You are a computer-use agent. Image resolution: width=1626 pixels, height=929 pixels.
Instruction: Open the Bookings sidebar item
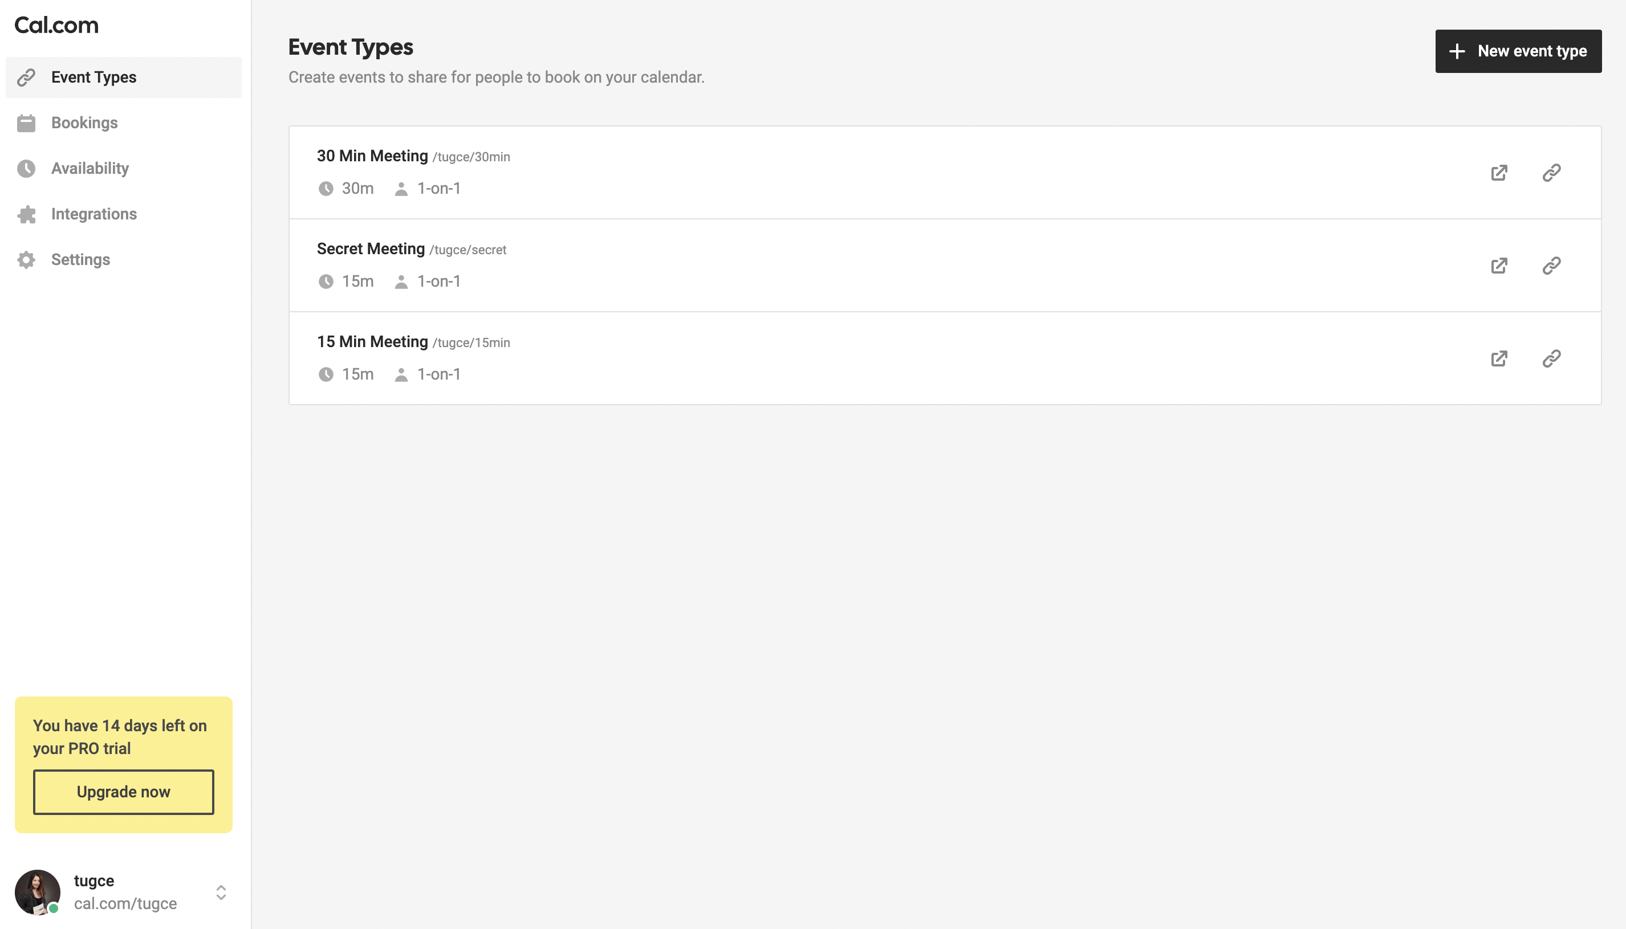(84, 123)
